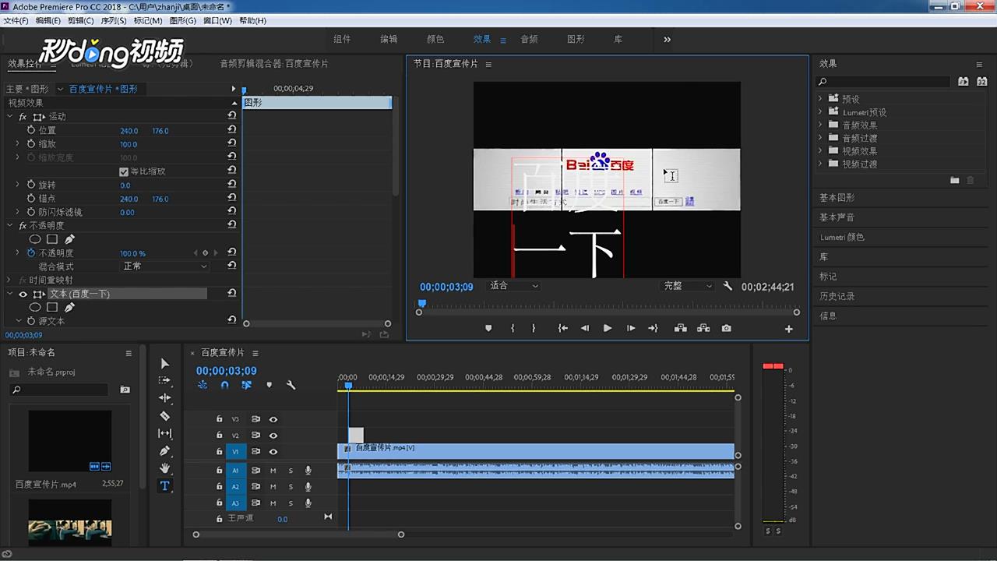Image resolution: width=997 pixels, height=561 pixels.
Task: Reset the Position parameter
Action: 231,130
